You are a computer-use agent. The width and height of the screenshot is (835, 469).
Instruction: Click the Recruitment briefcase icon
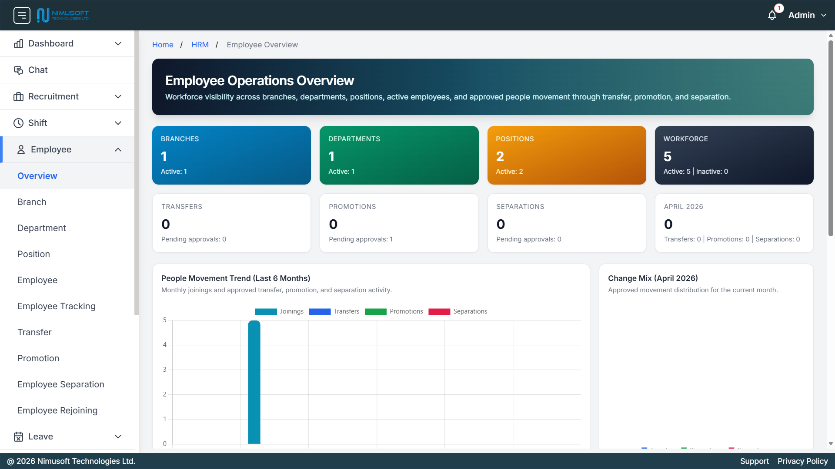tap(18, 96)
